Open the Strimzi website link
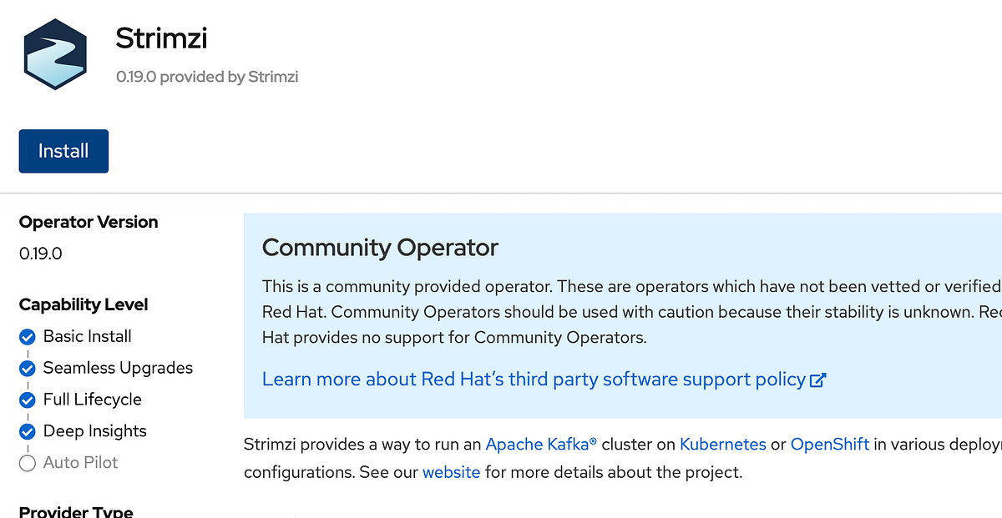 point(451,472)
